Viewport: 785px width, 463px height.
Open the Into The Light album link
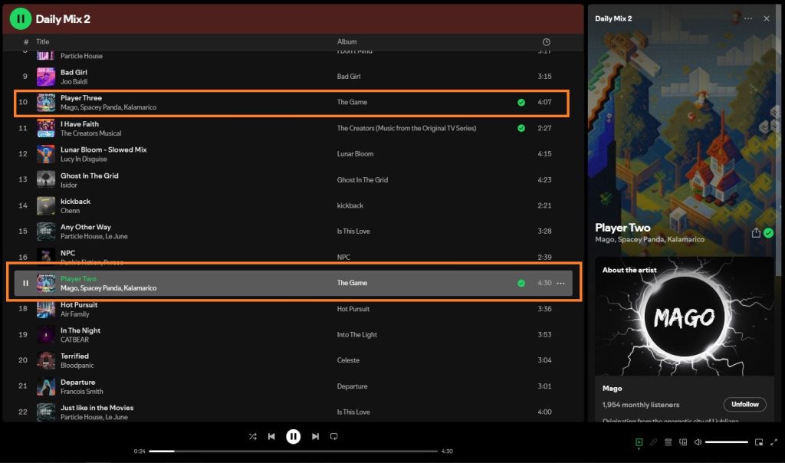coord(357,334)
